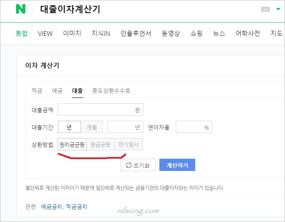Click the 대출금액 amount input field

click(x=100, y=110)
